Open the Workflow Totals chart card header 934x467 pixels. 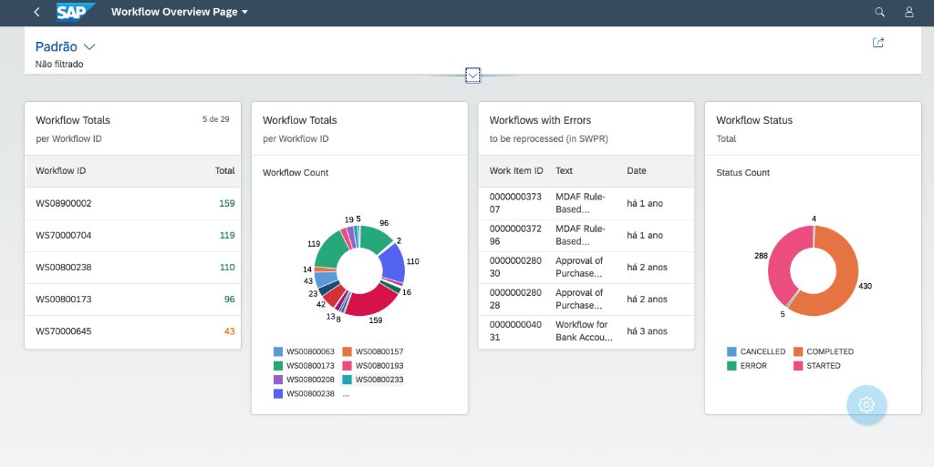(359, 128)
